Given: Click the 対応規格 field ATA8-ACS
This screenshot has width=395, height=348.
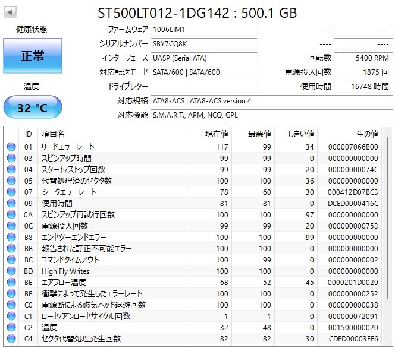Looking at the screenshot, I should (x=271, y=101).
